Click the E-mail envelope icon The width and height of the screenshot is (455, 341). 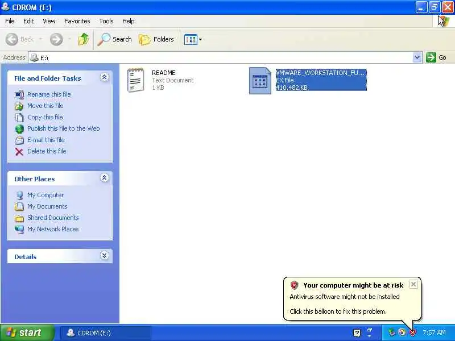pos(19,140)
